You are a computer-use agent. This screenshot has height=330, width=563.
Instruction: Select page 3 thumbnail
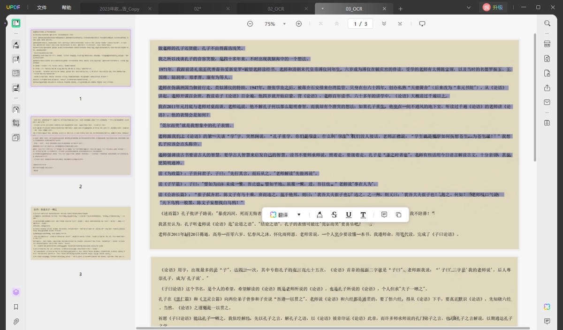[x=80, y=233]
